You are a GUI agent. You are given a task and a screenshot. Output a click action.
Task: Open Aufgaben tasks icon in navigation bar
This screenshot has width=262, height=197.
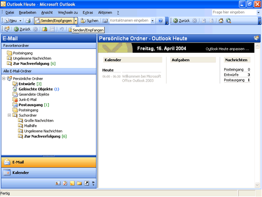click(65, 183)
